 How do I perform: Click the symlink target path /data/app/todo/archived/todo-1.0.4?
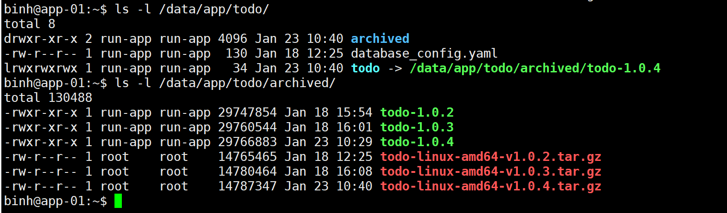point(535,68)
